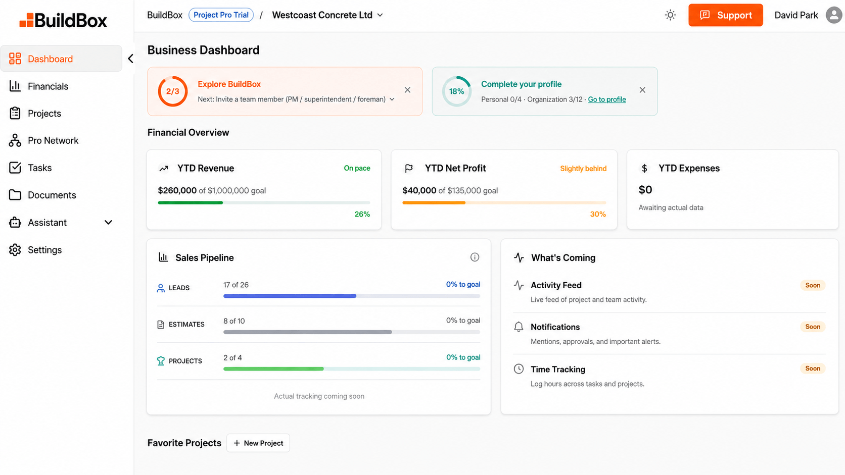Click the On pace status label
The image size is (845, 475).
click(x=357, y=168)
